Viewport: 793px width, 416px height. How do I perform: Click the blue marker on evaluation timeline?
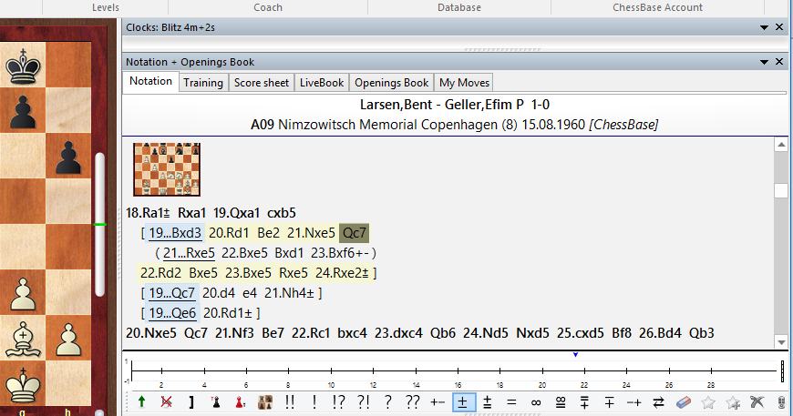click(x=576, y=354)
